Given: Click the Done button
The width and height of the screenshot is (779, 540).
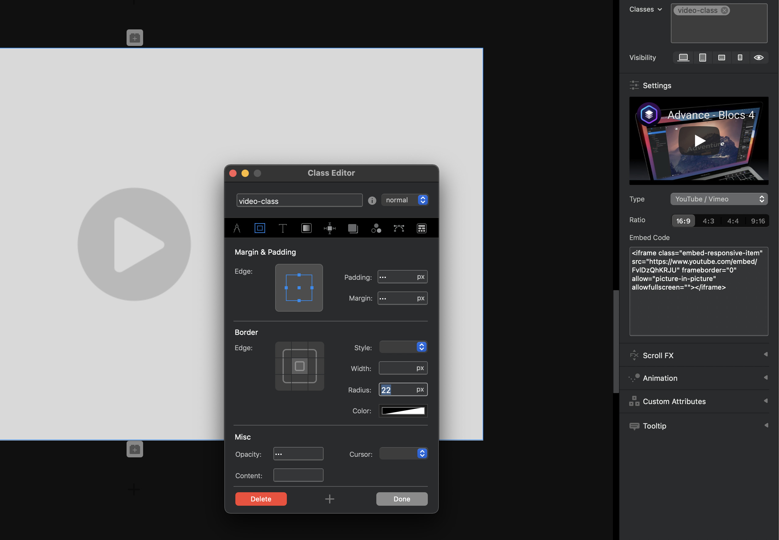Looking at the screenshot, I should pyautogui.click(x=402, y=499).
